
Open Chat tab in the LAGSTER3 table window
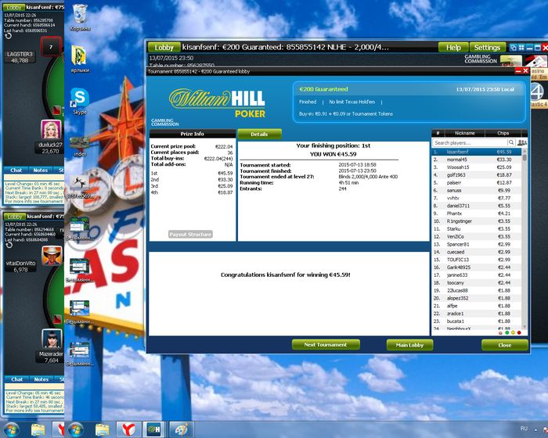point(16,170)
